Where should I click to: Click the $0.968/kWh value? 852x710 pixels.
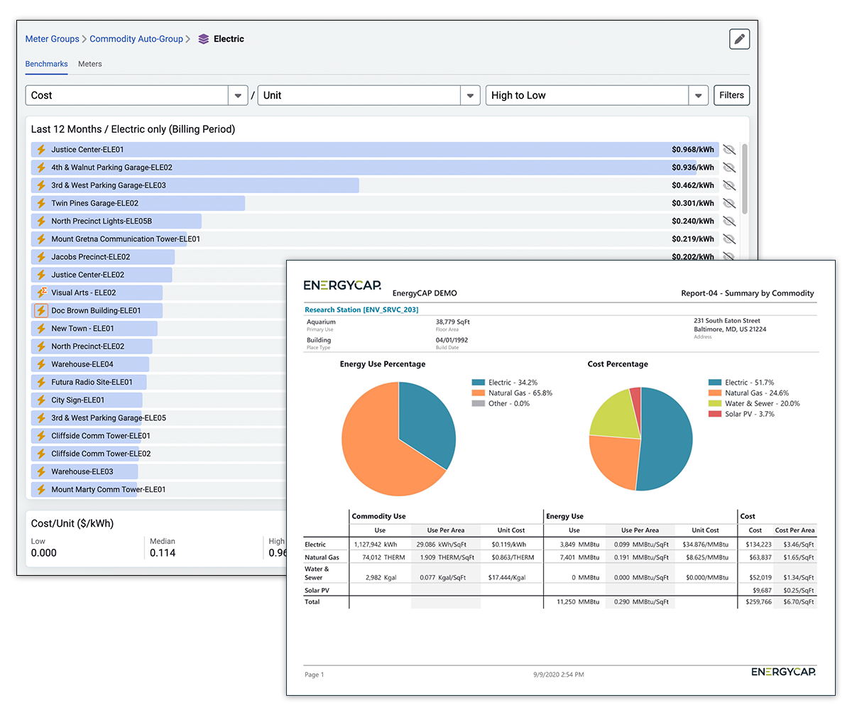[693, 150]
